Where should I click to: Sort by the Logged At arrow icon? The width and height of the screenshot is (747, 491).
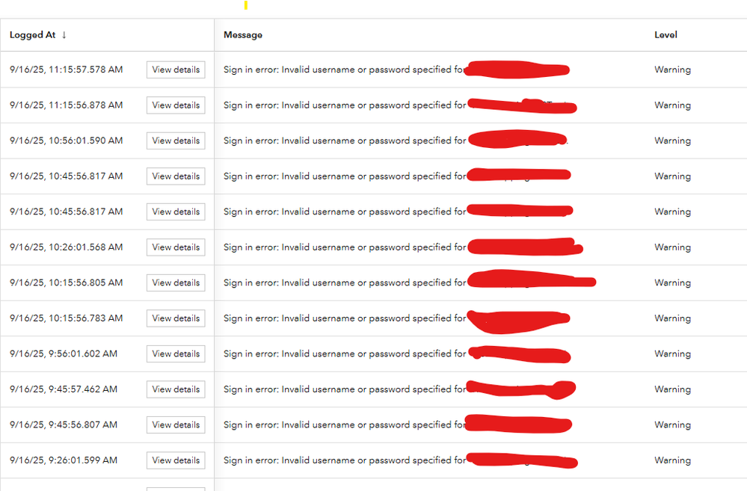click(64, 35)
